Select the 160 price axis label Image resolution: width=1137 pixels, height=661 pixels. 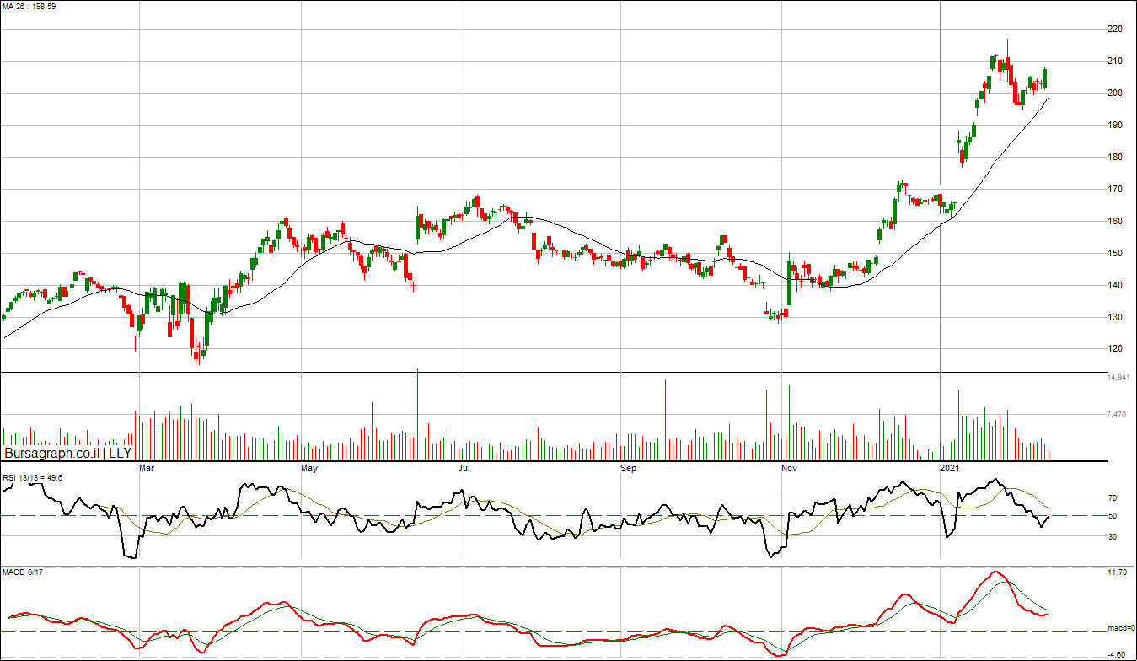1114,221
